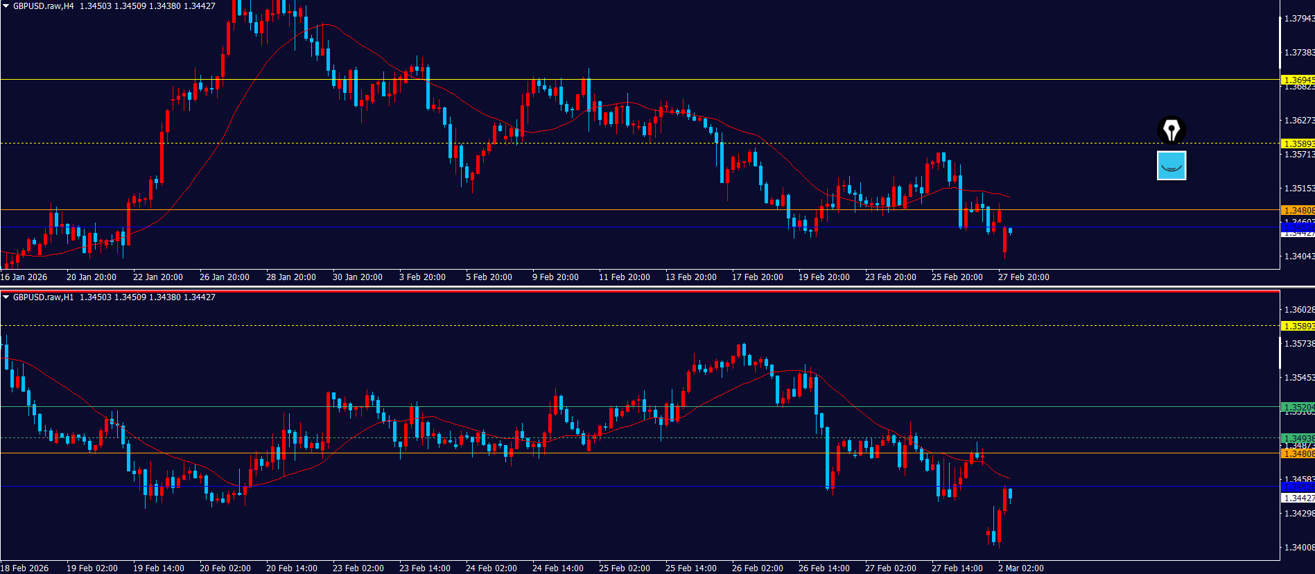This screenshot has width=1315, height=574.
Task: Click white 1.34427 price label on H1 chart
Action: point(1297,498)
